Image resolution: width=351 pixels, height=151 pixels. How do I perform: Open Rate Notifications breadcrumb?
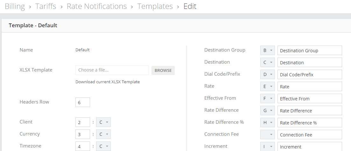97,6
